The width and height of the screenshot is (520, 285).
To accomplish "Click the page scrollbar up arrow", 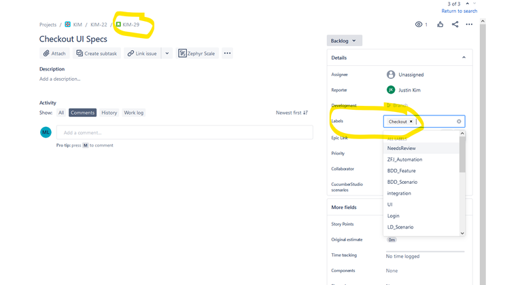I will coord(483,21).
